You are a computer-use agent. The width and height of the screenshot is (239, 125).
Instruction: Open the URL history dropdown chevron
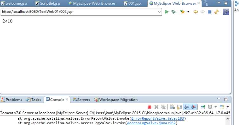159,12
